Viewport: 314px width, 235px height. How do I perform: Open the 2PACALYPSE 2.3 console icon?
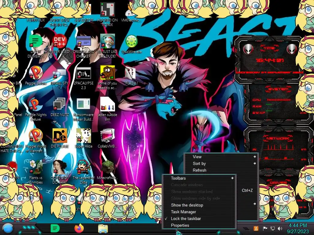tap(83, 73)
